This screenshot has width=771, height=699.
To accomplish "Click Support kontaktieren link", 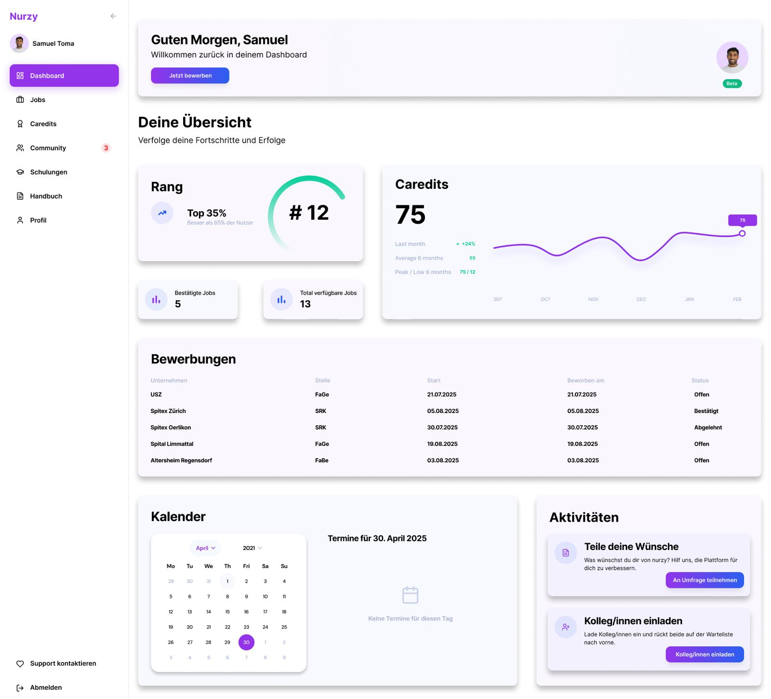I will (x=64, y=664).
